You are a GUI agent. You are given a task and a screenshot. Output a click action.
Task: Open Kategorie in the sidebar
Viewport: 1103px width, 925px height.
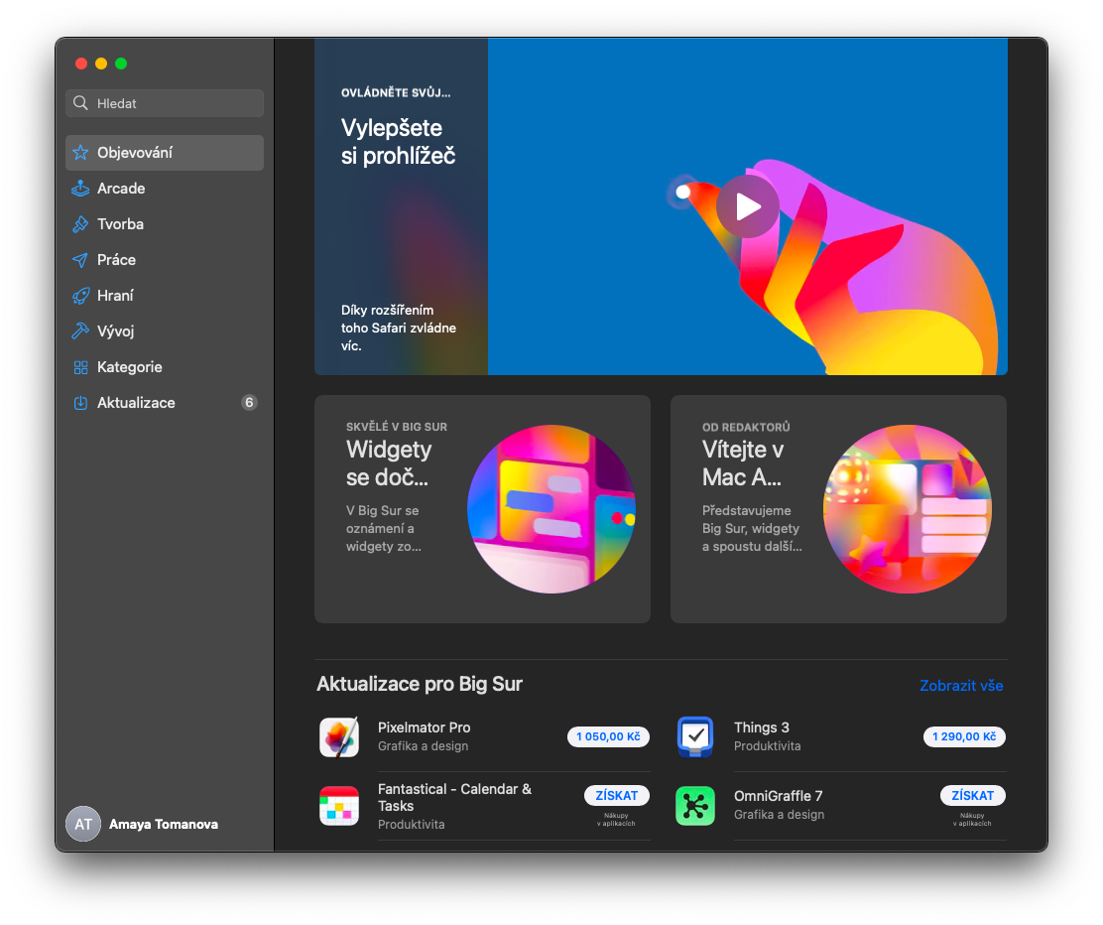(165, 367)
